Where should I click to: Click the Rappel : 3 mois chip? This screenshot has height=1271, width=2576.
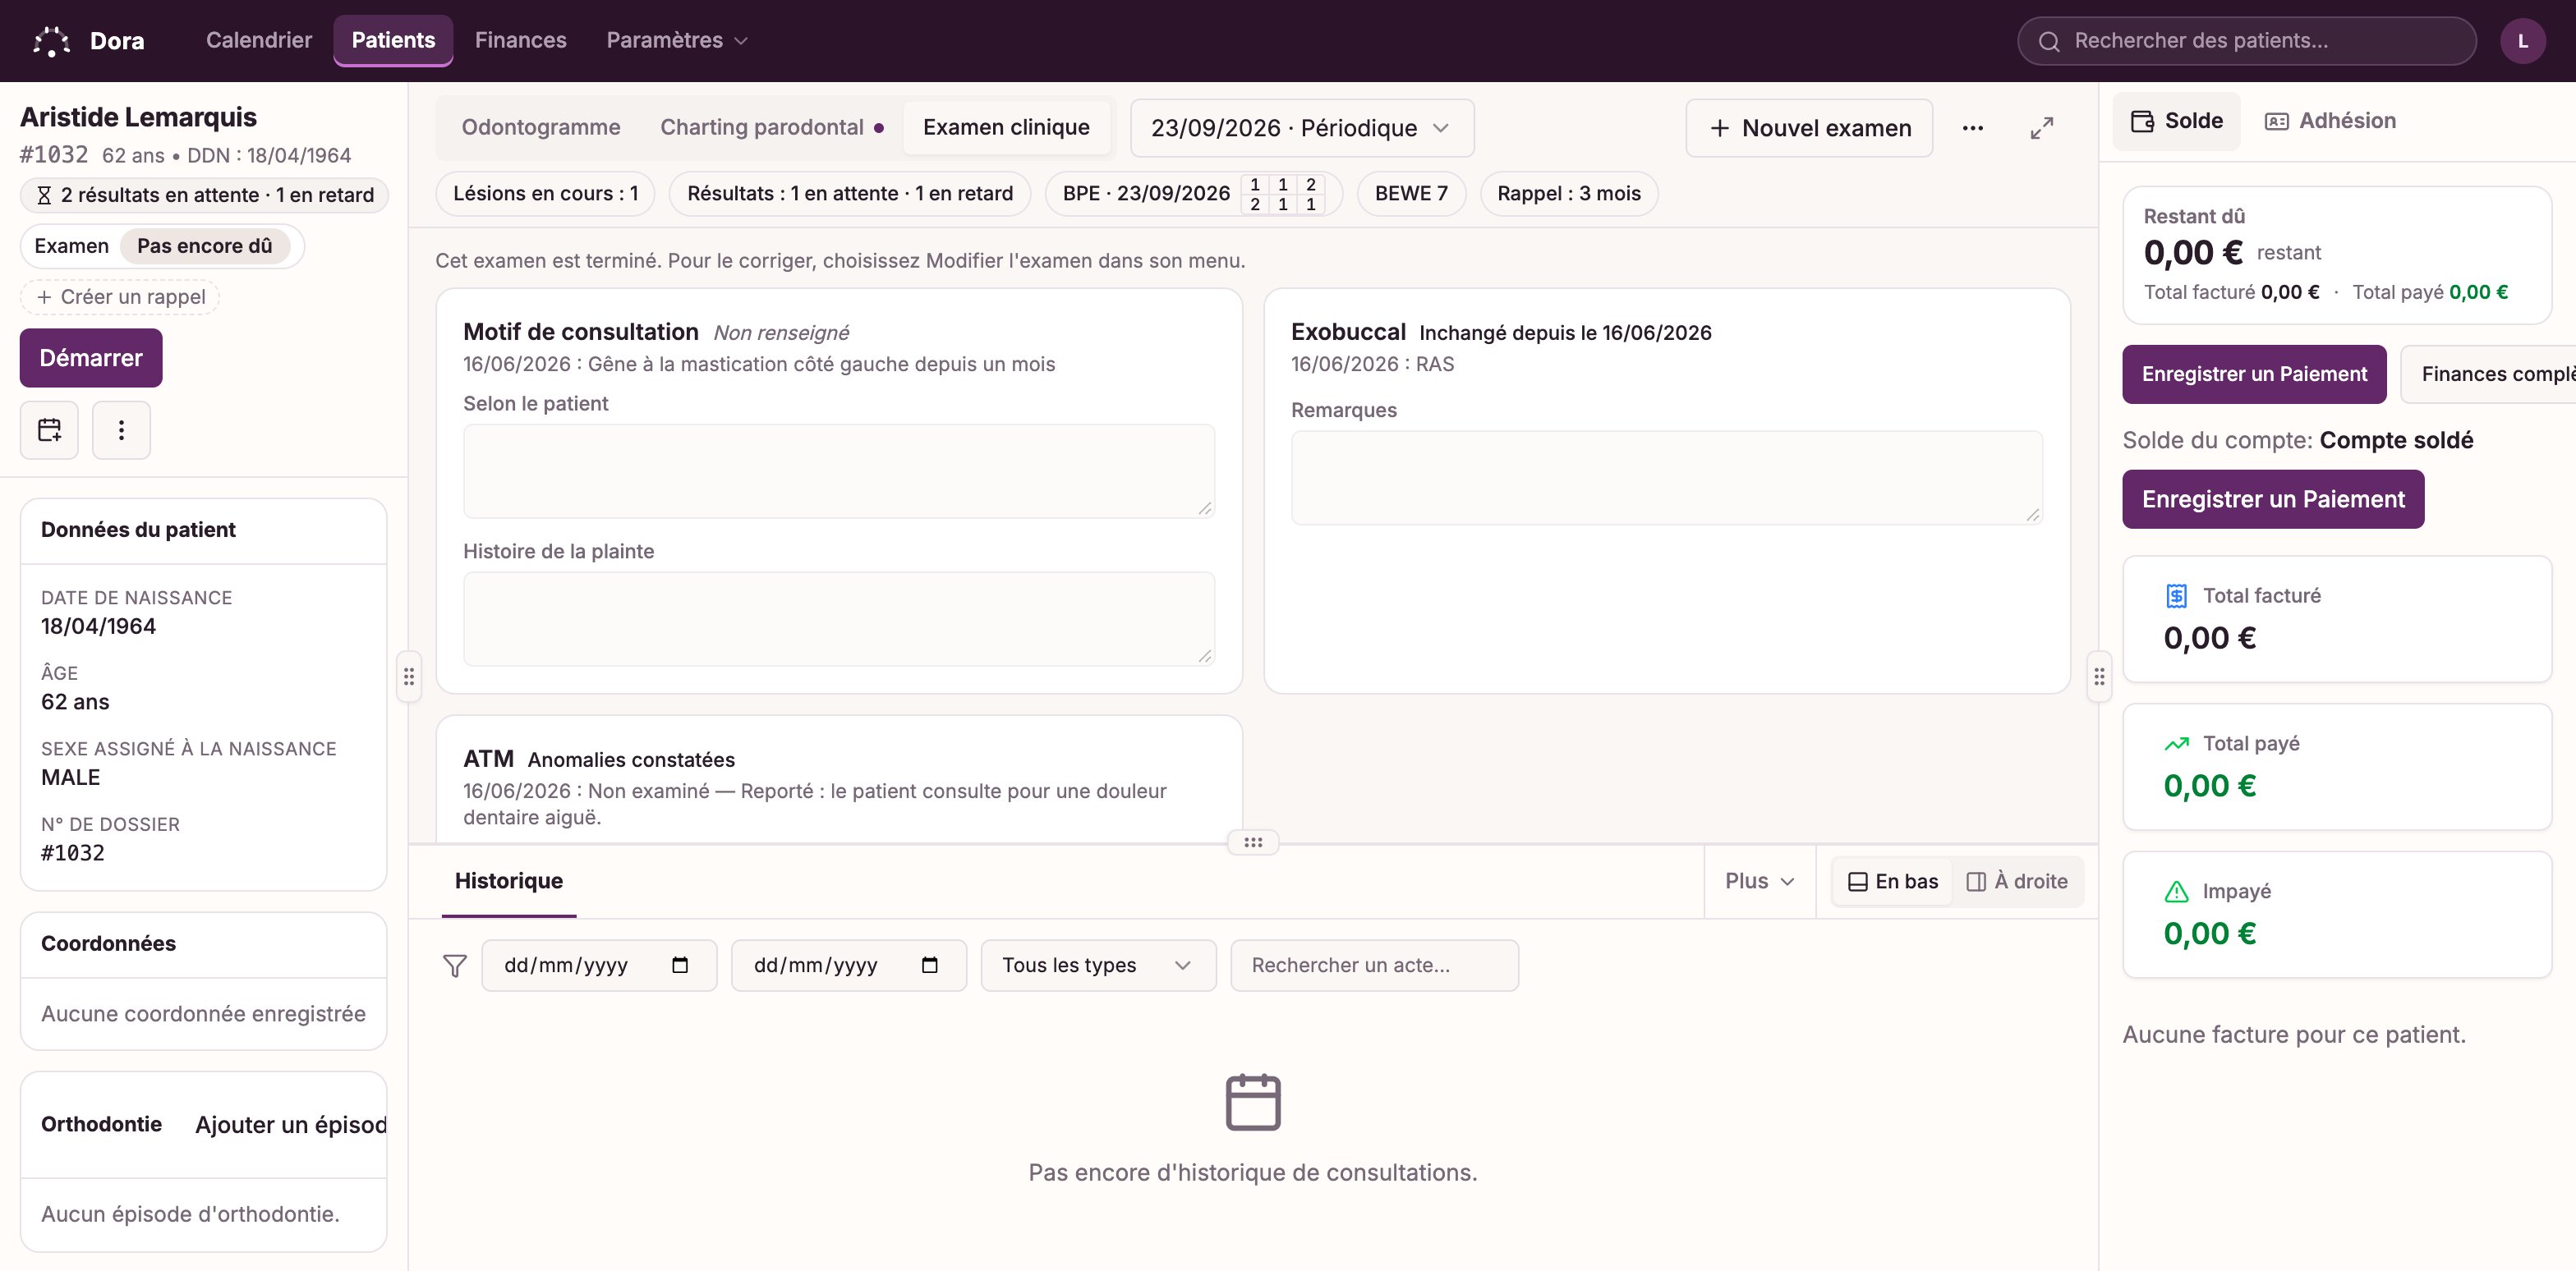pyautogui.click(x=1568, y=194)
